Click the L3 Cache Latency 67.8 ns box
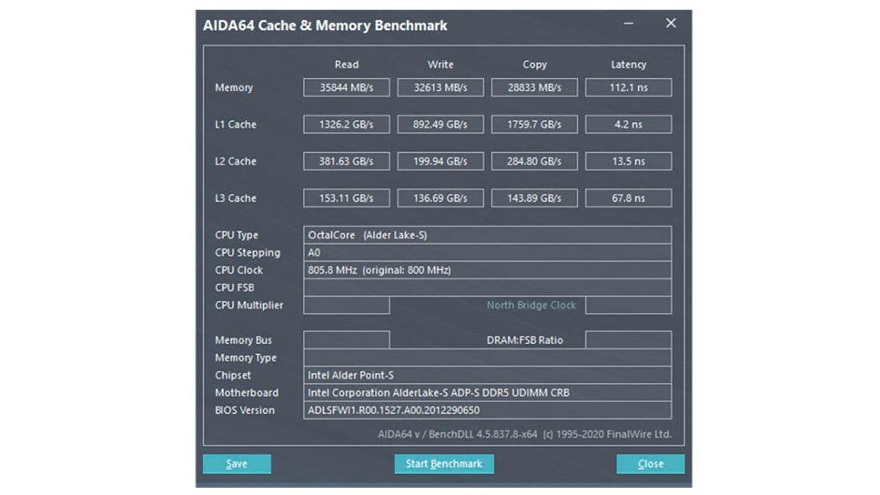The image size is (880, 495). (x=628, y=198)
